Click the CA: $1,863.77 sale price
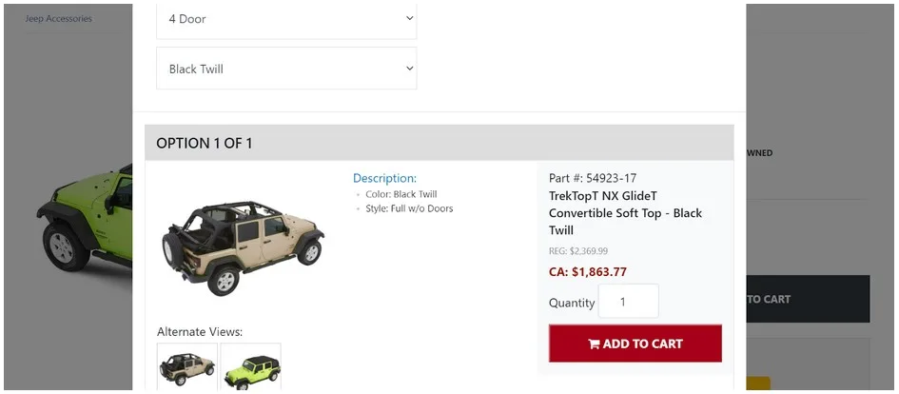Image resolution: width=899 pixels, height=394 pixels. [587, 272]
